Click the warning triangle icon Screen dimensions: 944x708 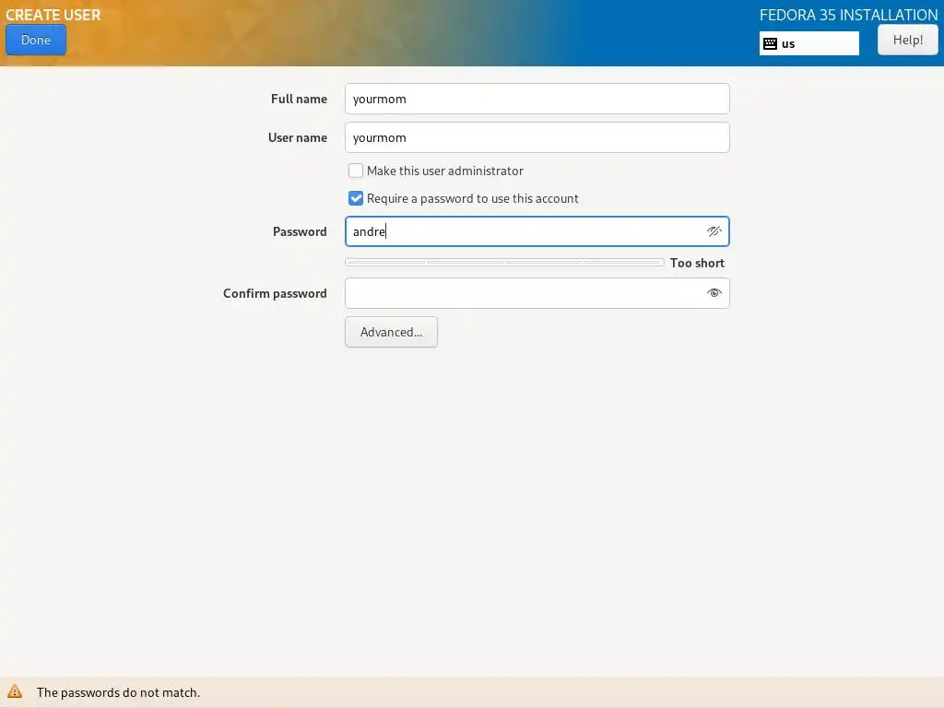15,691
